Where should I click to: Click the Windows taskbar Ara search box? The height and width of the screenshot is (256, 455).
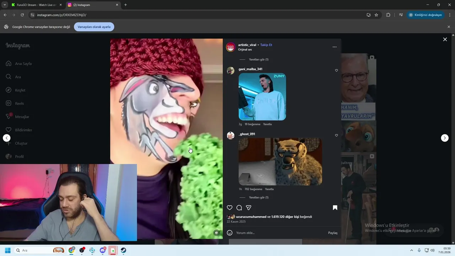(x=40, y=250)
